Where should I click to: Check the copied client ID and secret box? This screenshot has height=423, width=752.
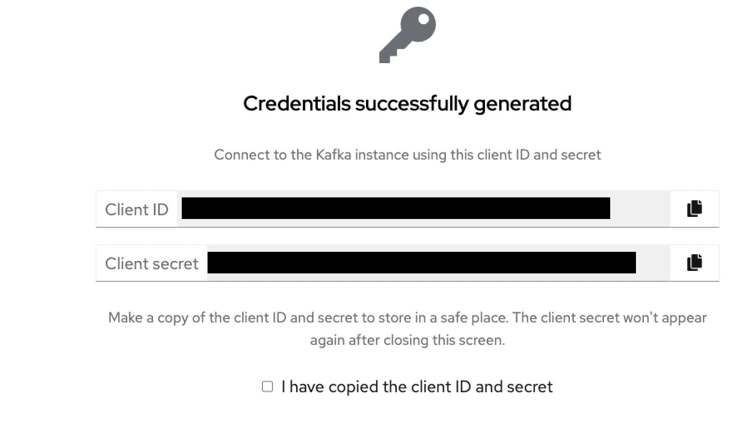point(267,386)
